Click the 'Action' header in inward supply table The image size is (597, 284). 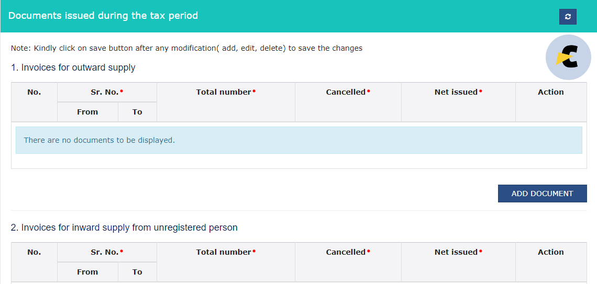tap(551, 252)
